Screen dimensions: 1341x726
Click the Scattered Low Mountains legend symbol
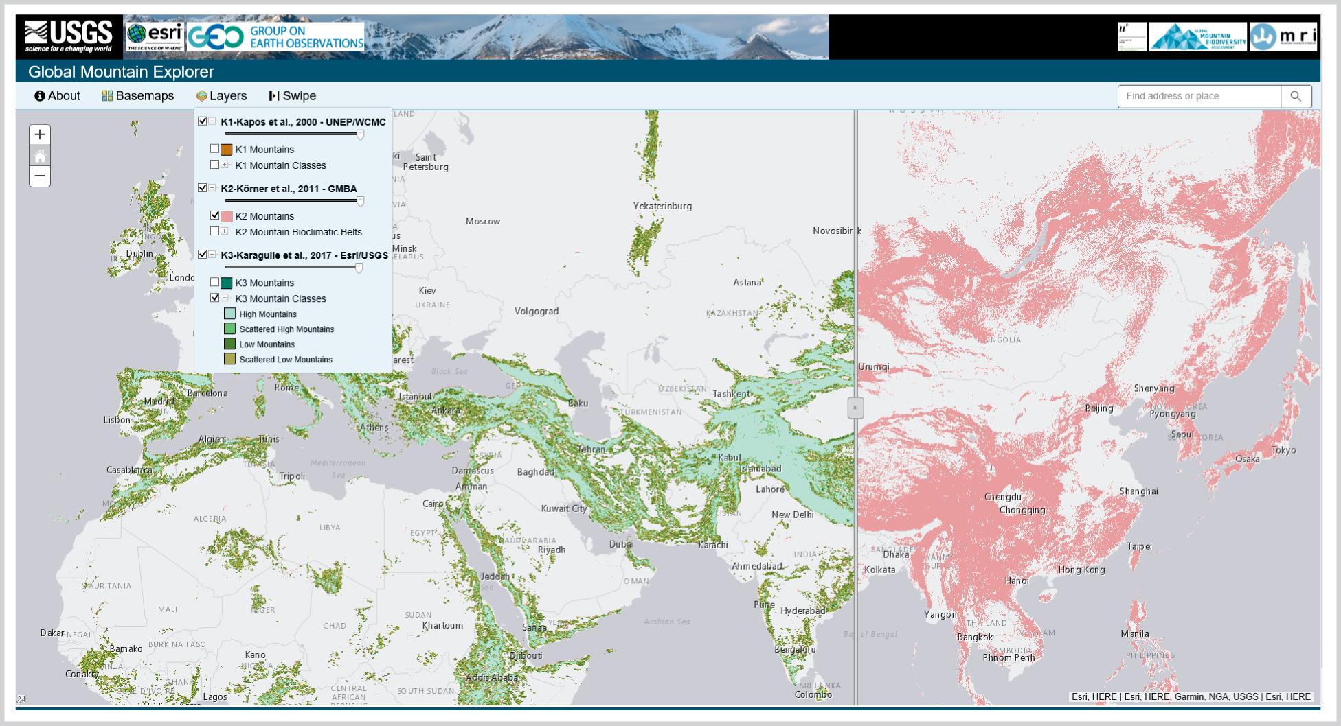230,360
